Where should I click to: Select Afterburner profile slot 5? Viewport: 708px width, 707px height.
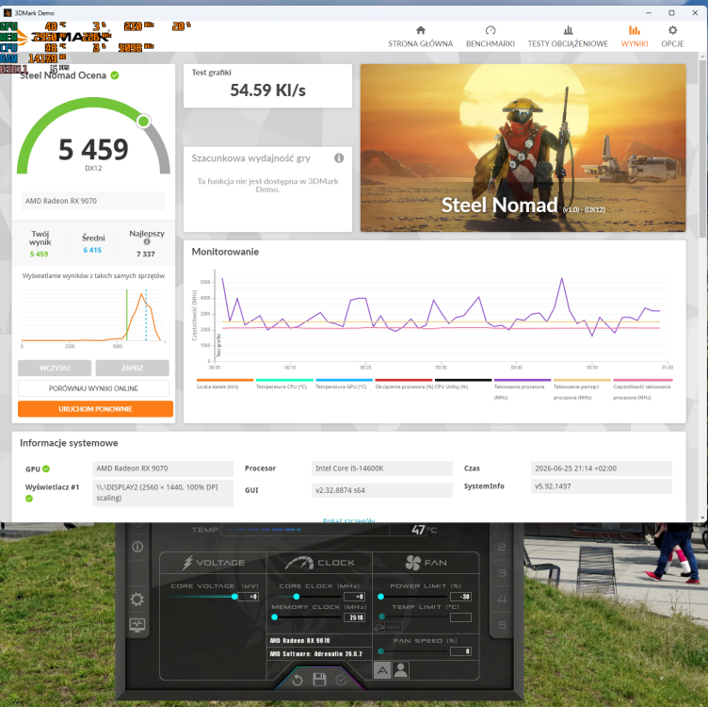coord(502,625)
